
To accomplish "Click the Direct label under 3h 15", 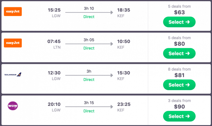I will tap(89, 111).
